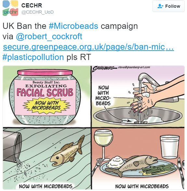
Task: Click the facial scrub jar cartoon panel
Action: pyautogui.click(x=47, y=96)
